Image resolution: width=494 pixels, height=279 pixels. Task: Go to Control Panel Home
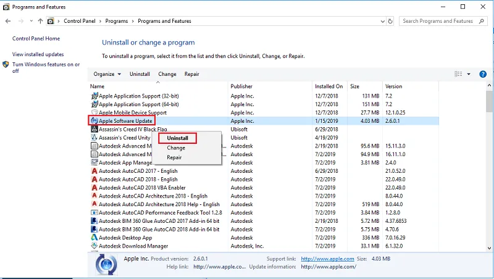tap(36, 38)
